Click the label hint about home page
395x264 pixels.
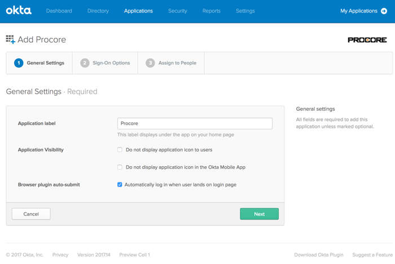pyautogui.click(x=175, y=135)
